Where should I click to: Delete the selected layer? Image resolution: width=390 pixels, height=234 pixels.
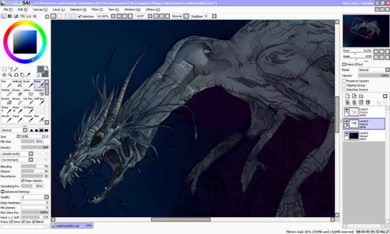[x=367, y=102]
